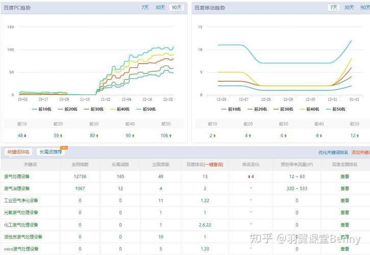Click 优化关键词排名 link
Viewport: 370px width, 255px height.
[333, 152]
